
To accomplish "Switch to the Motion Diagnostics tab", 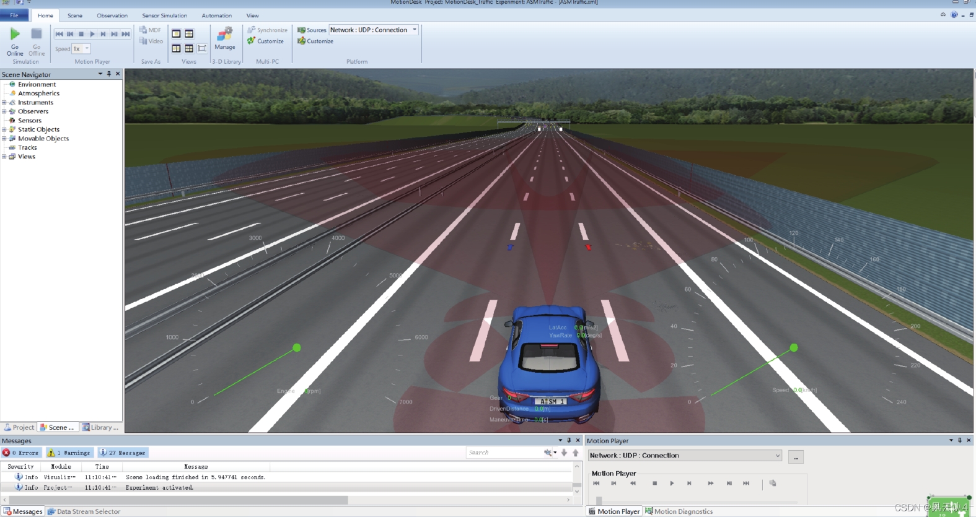I will click(679, 511).
